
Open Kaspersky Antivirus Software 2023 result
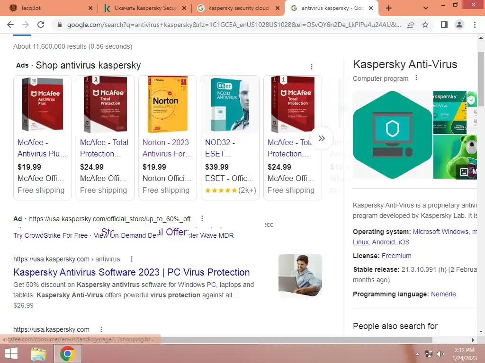132,272
